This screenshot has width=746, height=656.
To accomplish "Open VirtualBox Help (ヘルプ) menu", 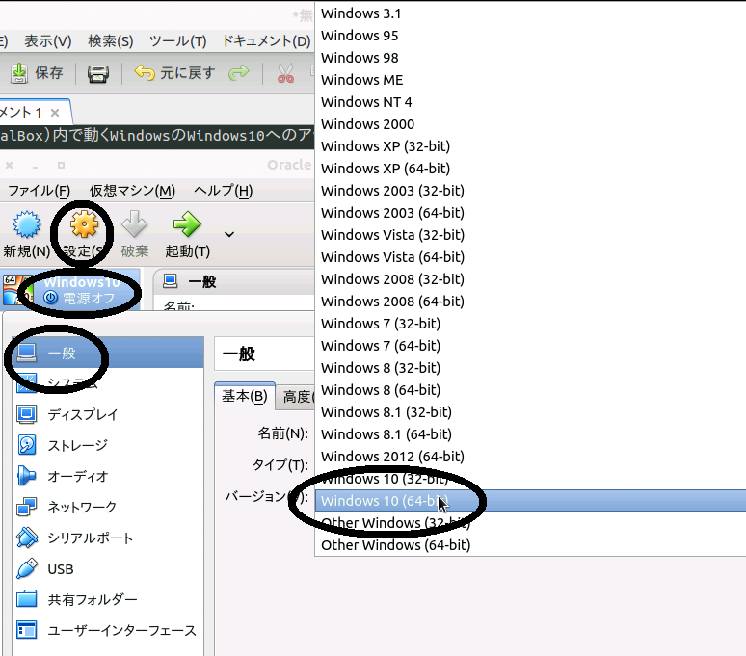I will click(x=224, y=191).
